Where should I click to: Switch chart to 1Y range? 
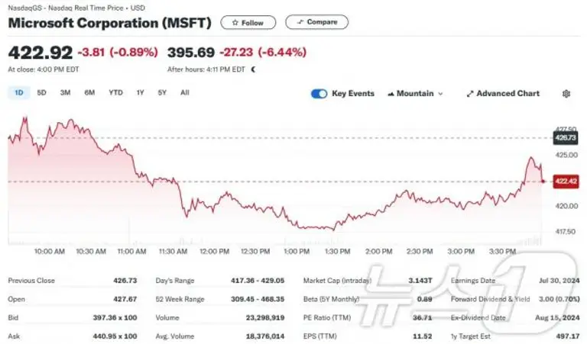coord(140,93)
